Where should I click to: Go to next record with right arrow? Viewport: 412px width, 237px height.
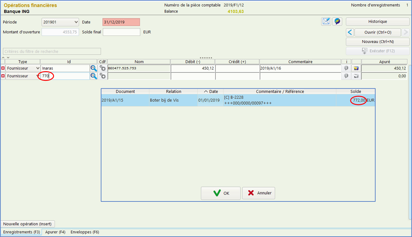pos(405,32)
